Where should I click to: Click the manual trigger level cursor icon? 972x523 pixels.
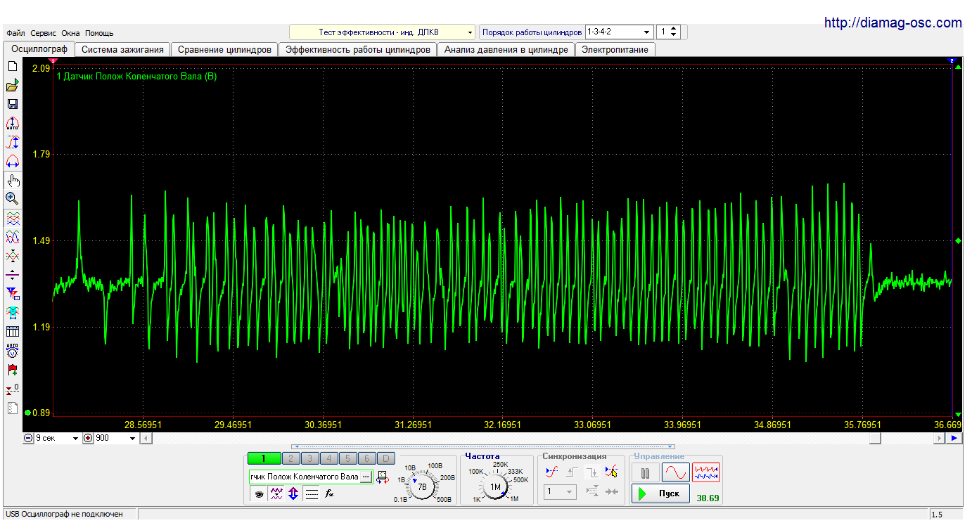point(611,472)
